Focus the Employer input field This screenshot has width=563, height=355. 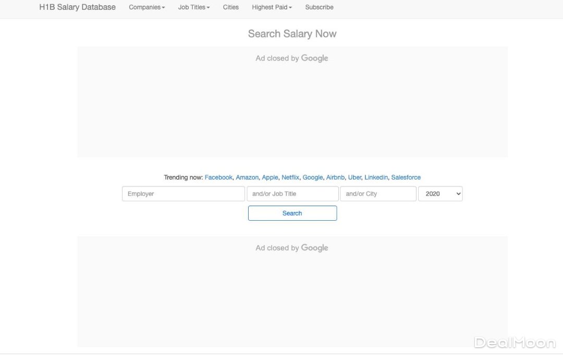183,194
